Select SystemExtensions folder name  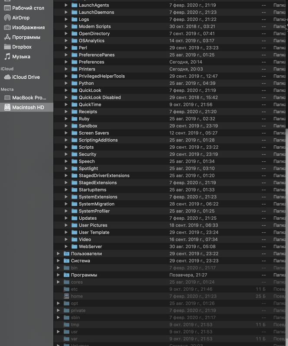(98, 197)
